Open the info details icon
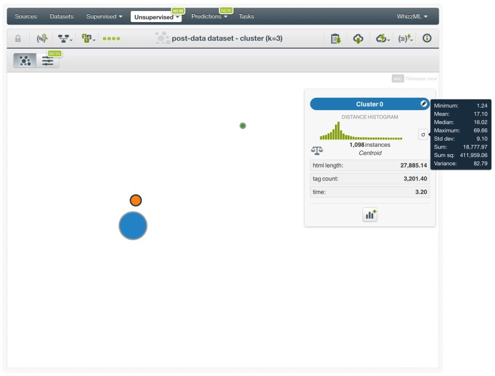The width and height of the screenshot is (495, 376). (427, 39)
